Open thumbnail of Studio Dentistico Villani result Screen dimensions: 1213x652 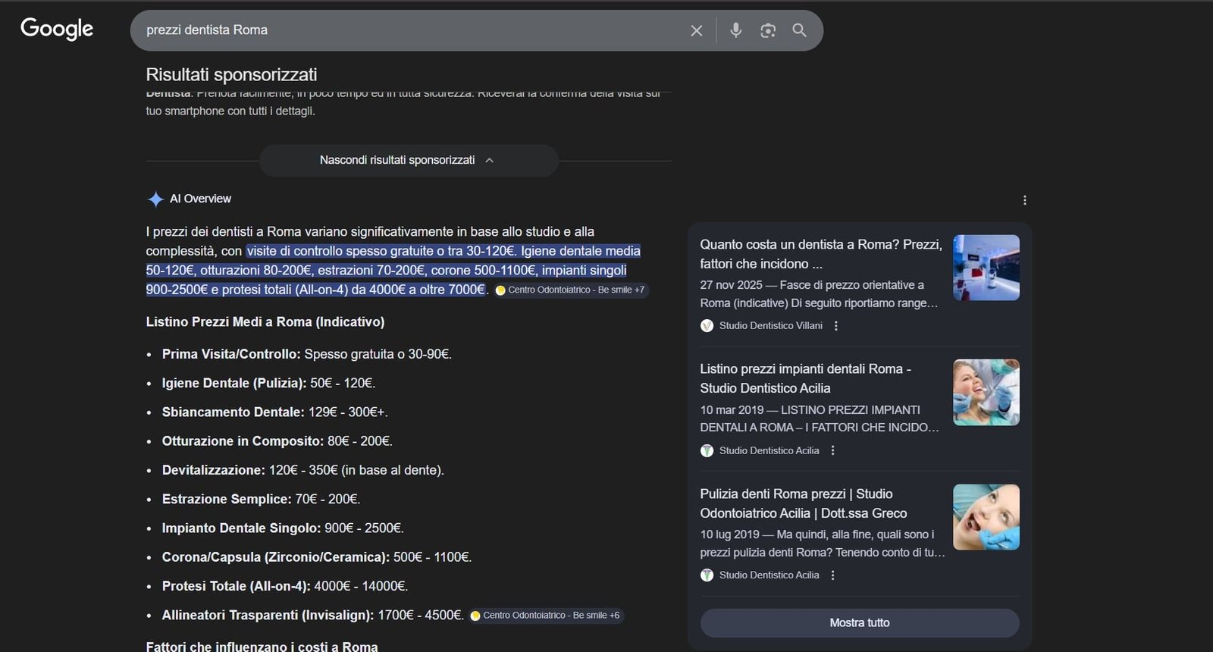pos(986,268)
